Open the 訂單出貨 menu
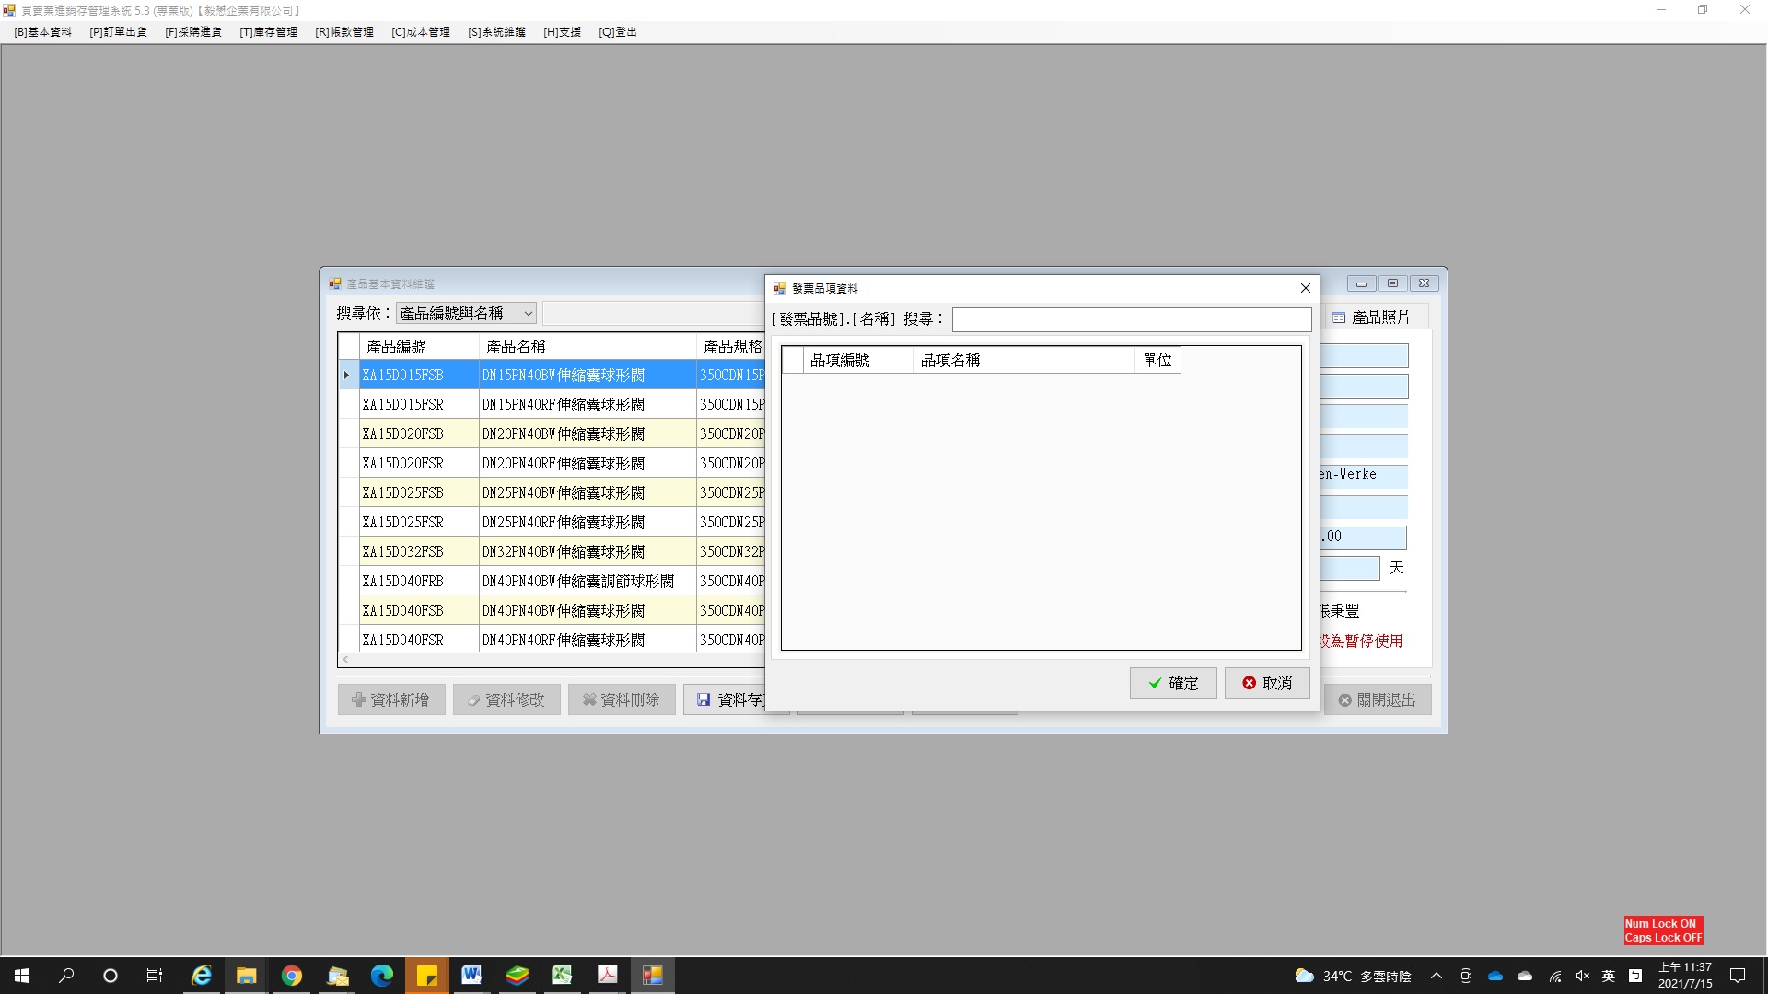This screenshot has width=1768, height=994. click(x=119, y=33)
